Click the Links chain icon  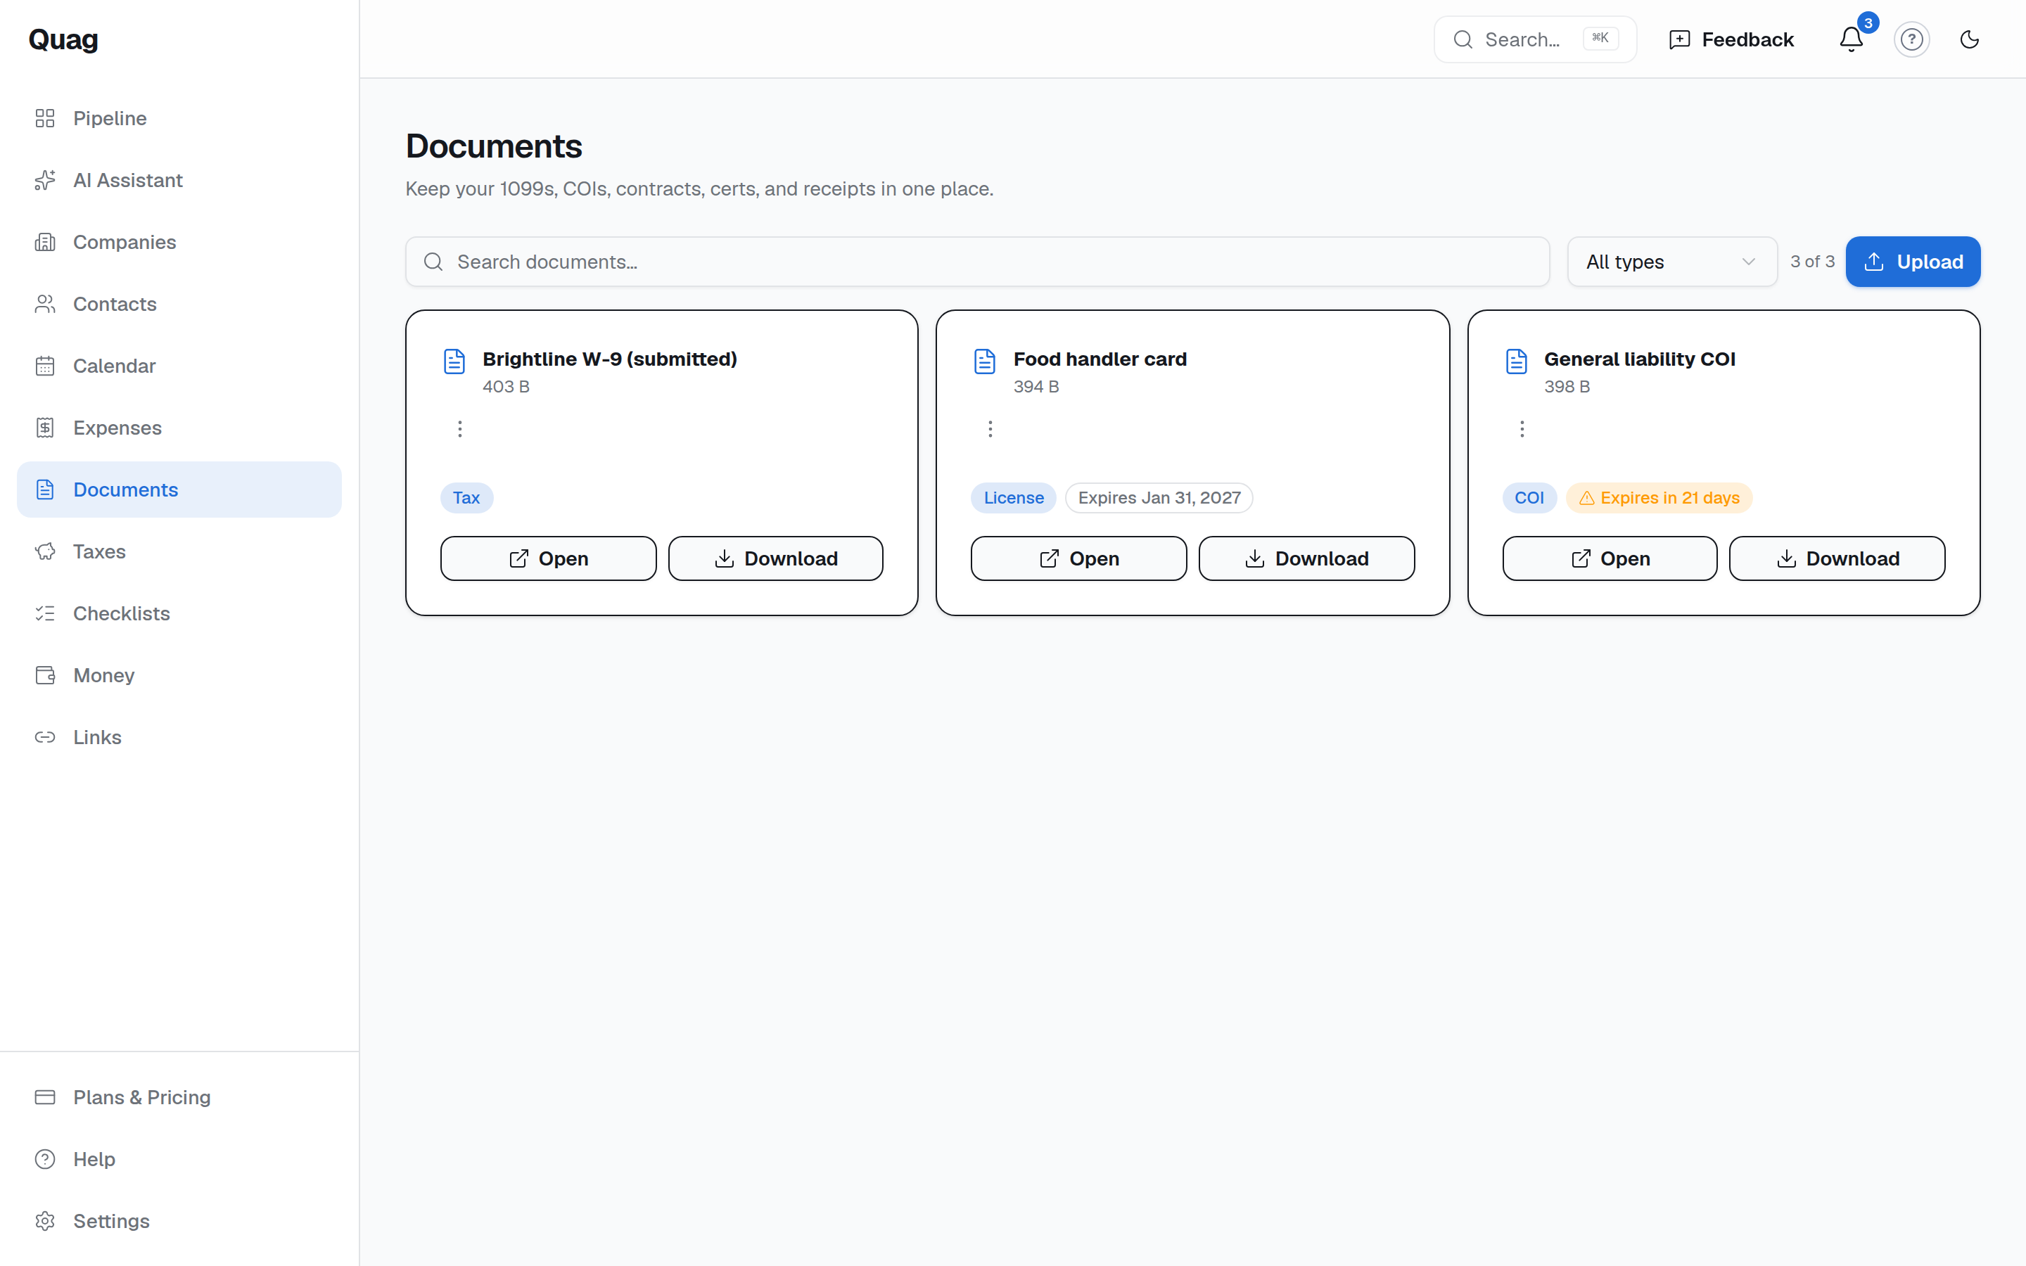pyautogui.click(x=45, y=738)
